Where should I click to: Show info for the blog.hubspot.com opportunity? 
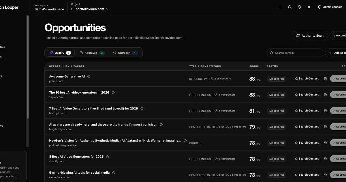pyautogui.click(x=161, y=125)
